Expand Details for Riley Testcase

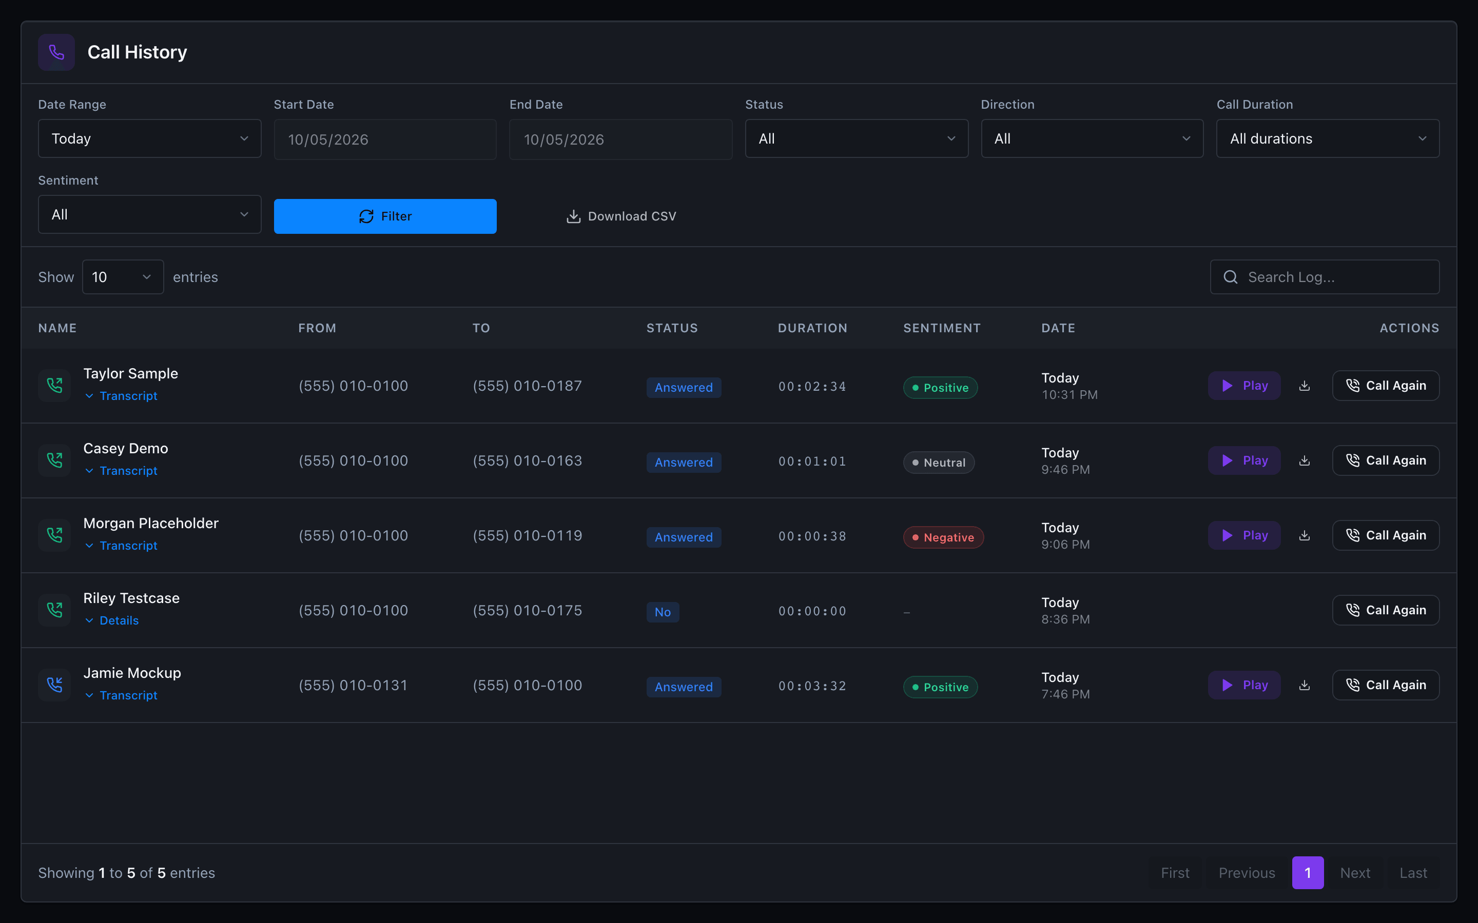(112, 621)
